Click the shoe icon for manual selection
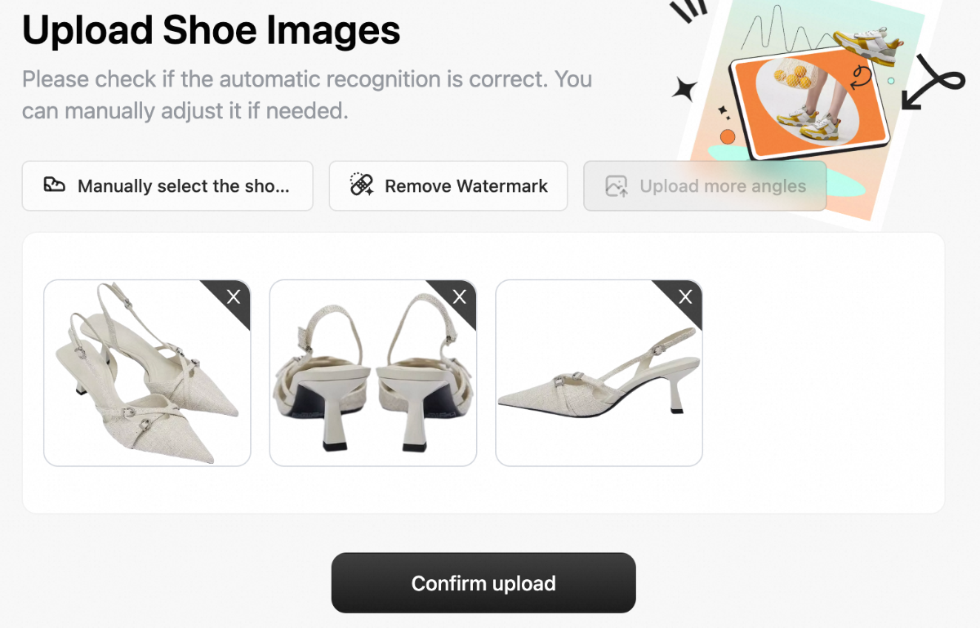The width and height of the screenshot is (980, 628). pos(55,185)
